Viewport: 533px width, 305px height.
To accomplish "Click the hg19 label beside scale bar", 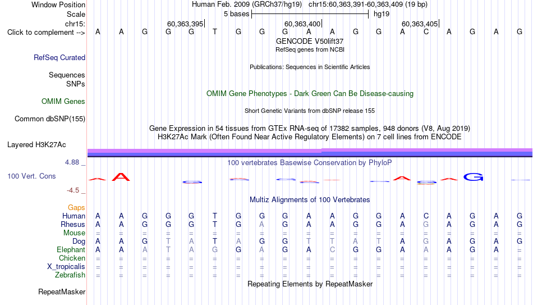I will coord(382,14).
